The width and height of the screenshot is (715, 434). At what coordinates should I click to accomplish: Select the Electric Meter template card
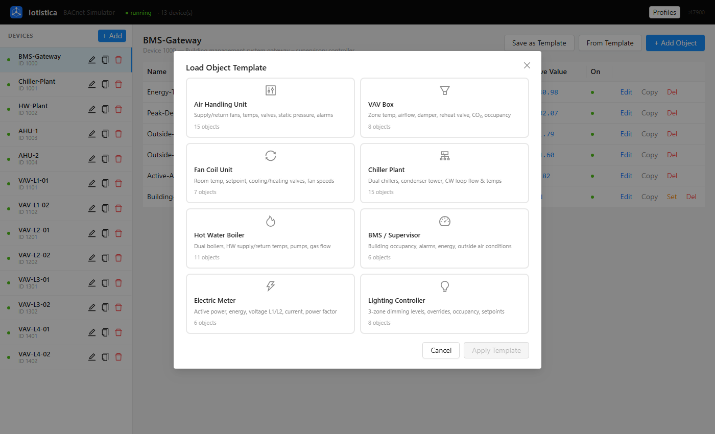pos(270,304)
